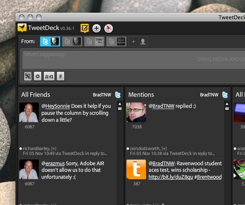Add a new column with plus button
This screenshot has width=245, height=205.
click(x=97, y=28)
